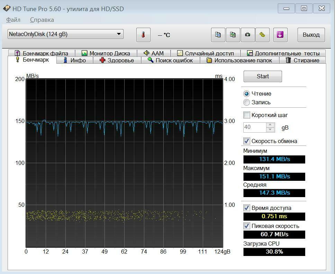Uncheck the Скорость обмена checkbox
Image resolution: width=336 pixels, height=274 pixels.
click(x=247, y=141)
